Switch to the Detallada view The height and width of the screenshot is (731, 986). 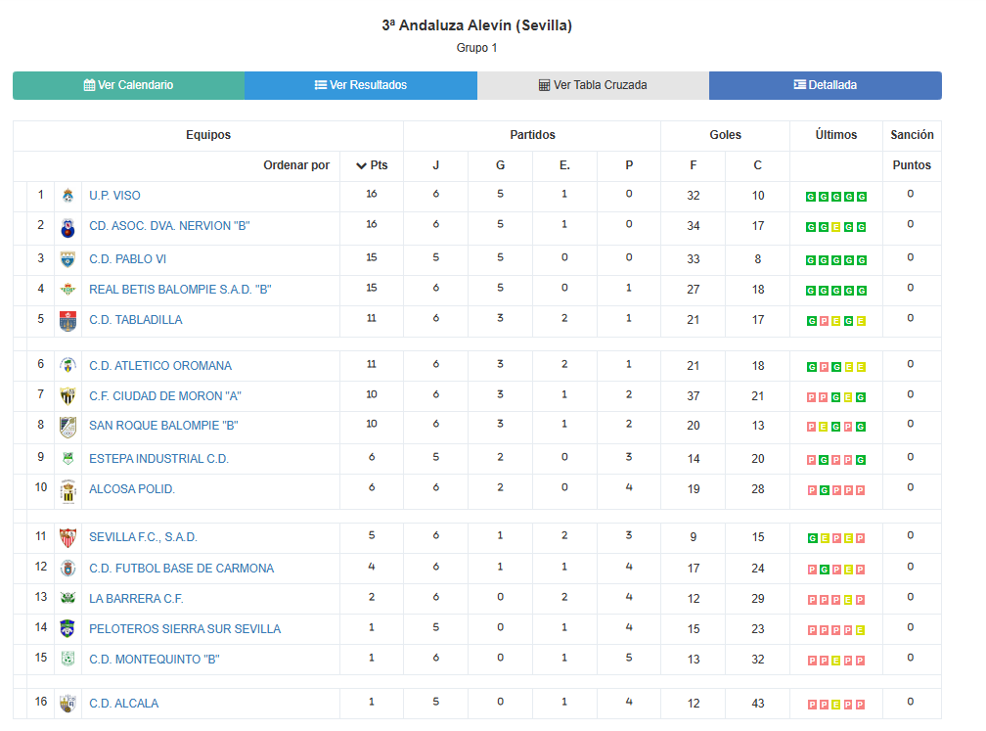coord(826,85)
